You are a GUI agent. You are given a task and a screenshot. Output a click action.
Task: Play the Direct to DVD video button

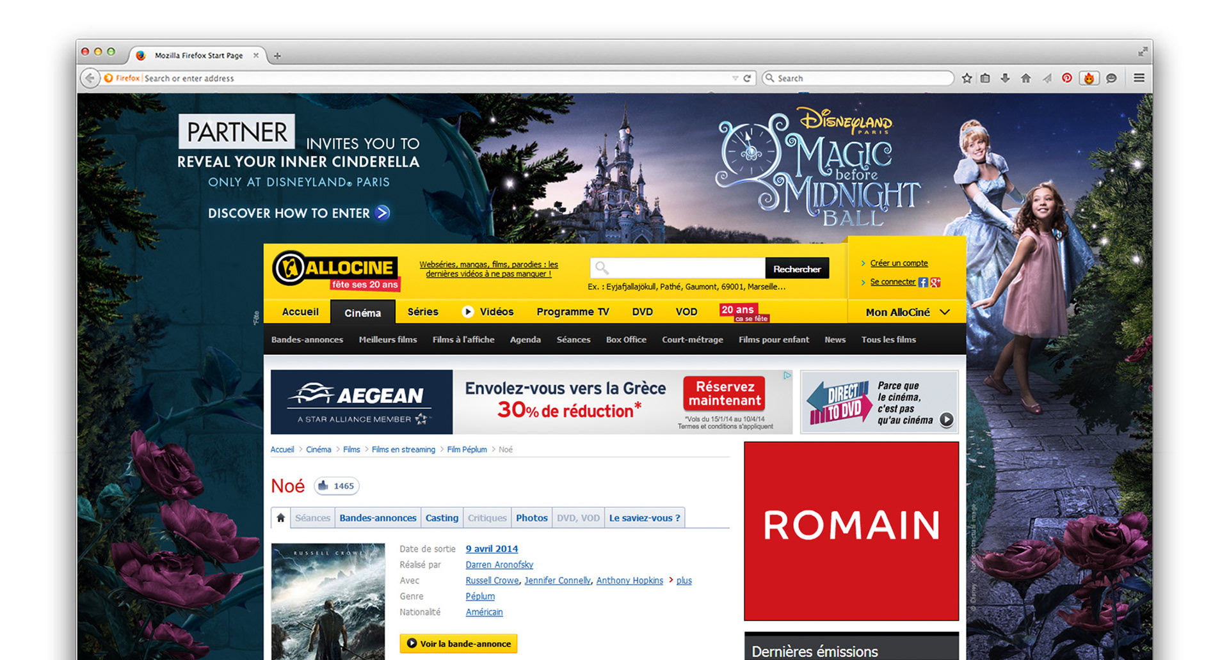(x=947, y=420)
